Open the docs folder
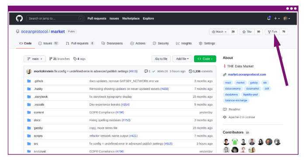 37,120
